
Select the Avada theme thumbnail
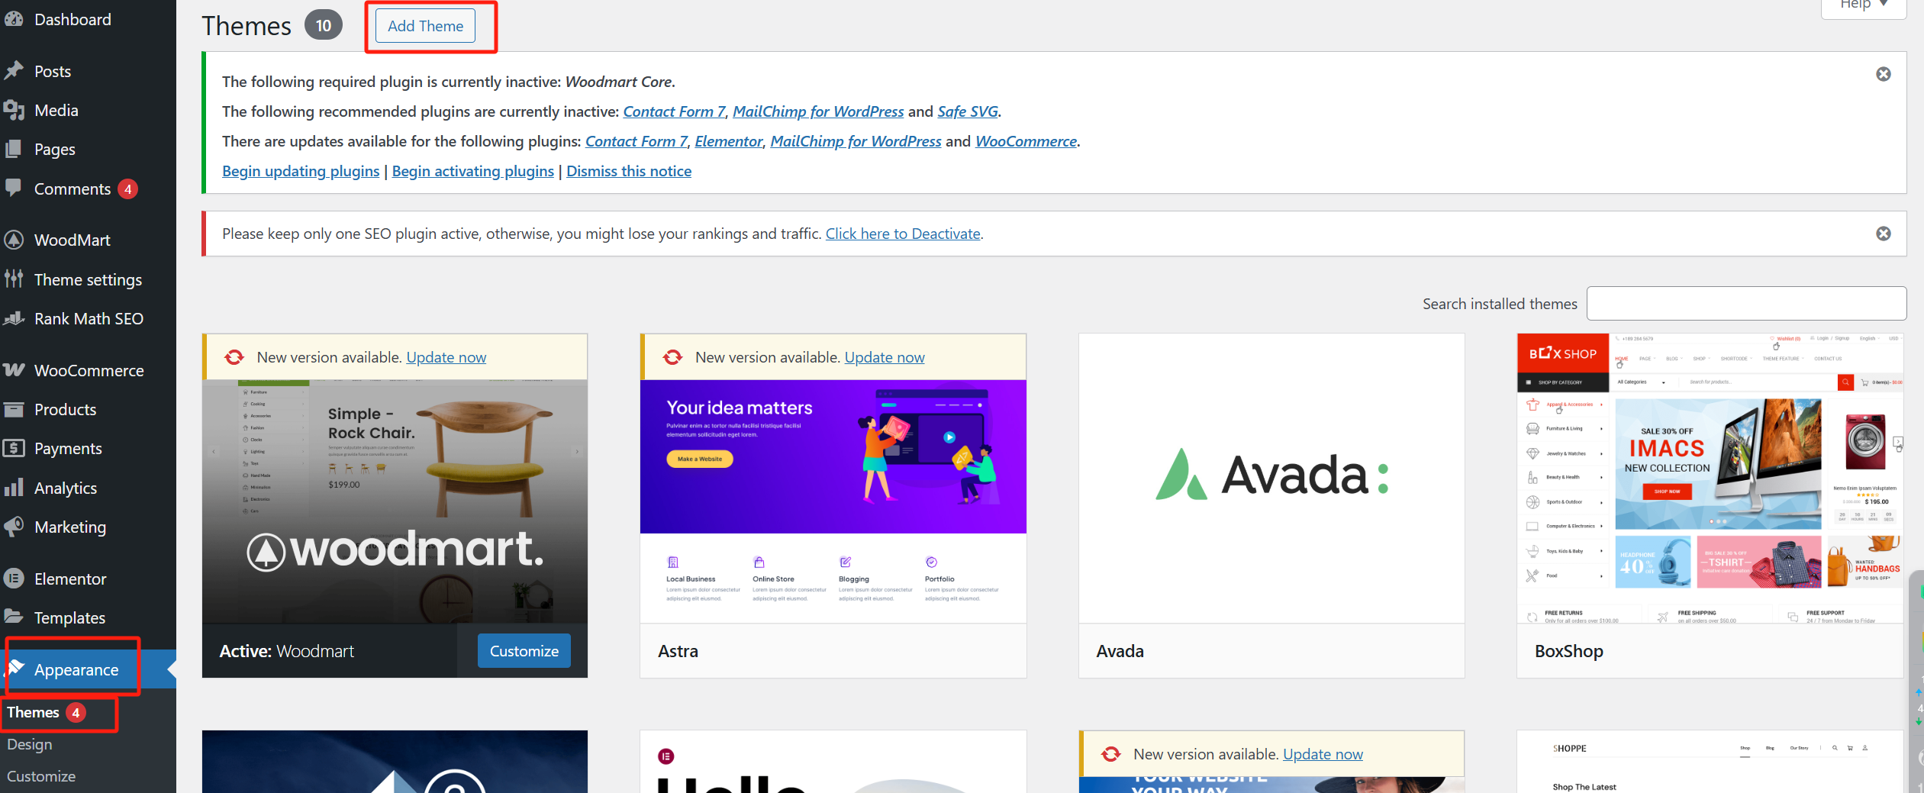1271,478
